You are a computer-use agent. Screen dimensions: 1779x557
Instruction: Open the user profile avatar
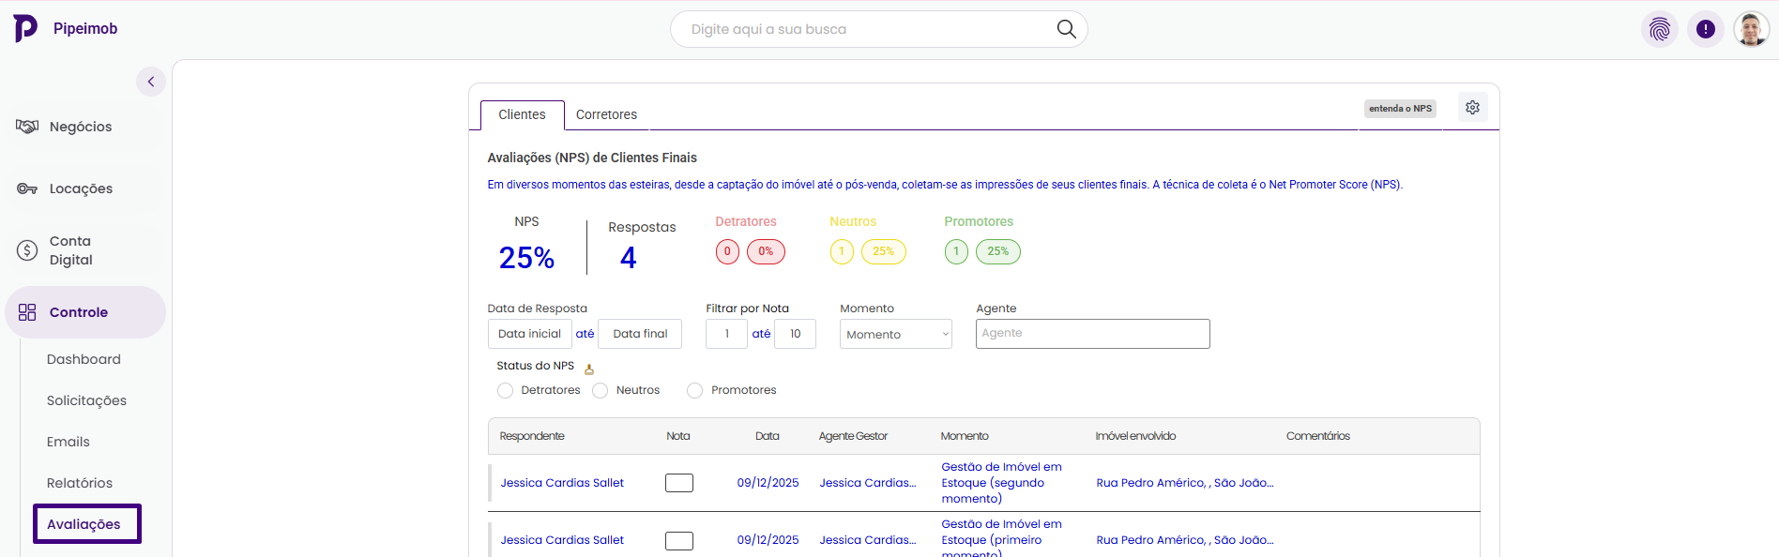(1750, 29)
